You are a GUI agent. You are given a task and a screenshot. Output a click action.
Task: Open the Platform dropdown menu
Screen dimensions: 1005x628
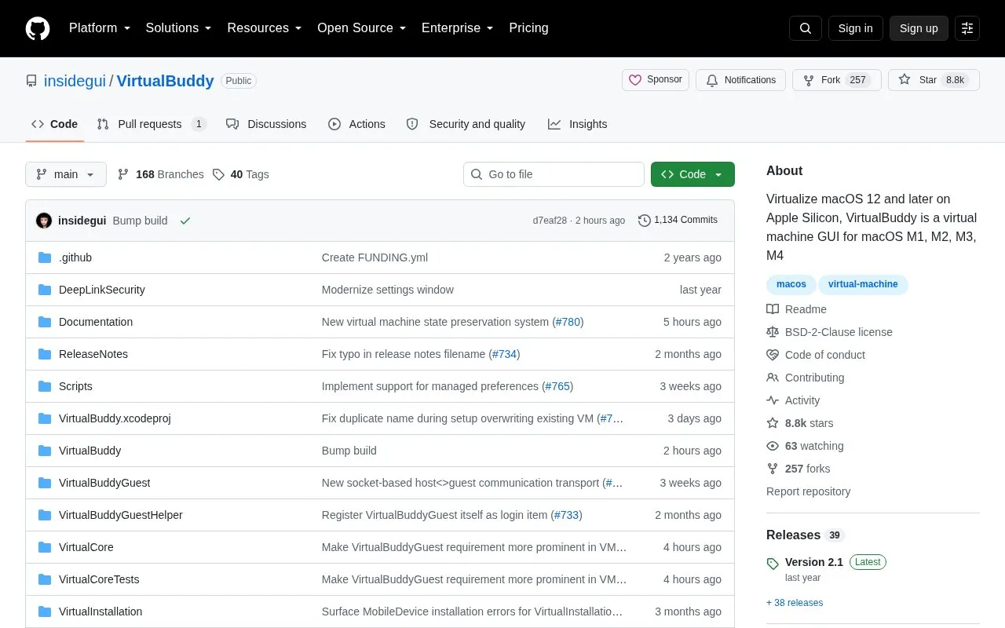pyautogui.click(x=100, y=28)
